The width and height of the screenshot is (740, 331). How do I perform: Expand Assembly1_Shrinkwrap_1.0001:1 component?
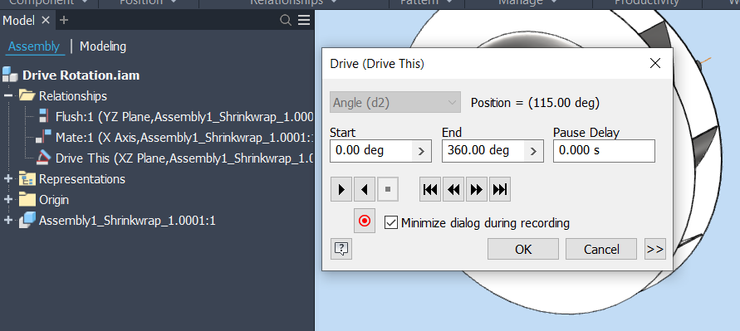(x=8, y=220)
